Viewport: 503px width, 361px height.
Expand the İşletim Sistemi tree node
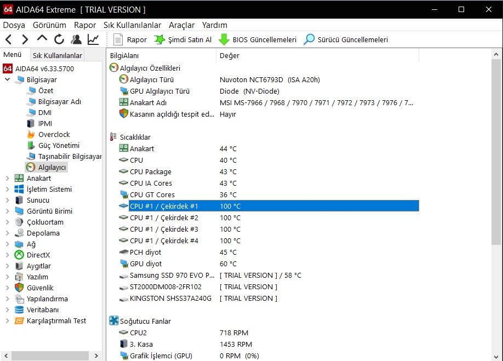pos(7,189)
